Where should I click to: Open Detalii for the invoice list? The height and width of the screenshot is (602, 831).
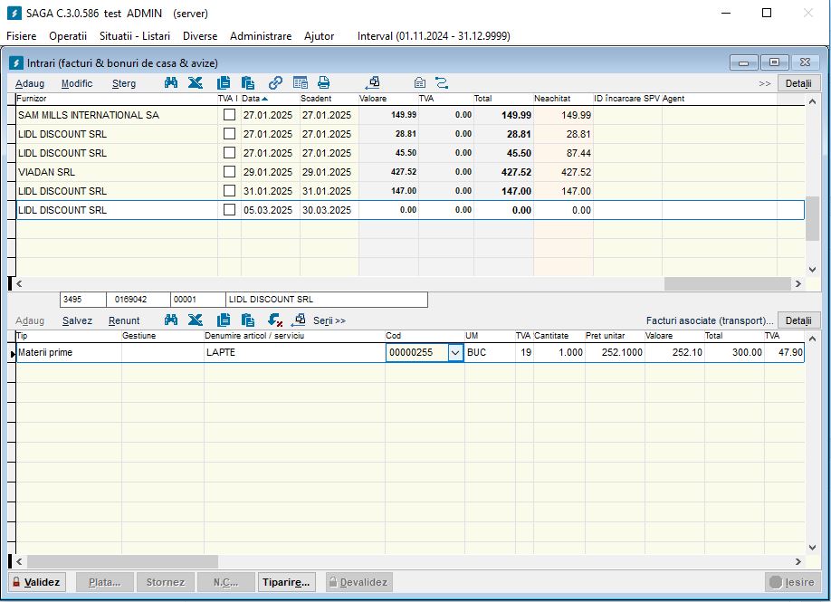point(798,83)
